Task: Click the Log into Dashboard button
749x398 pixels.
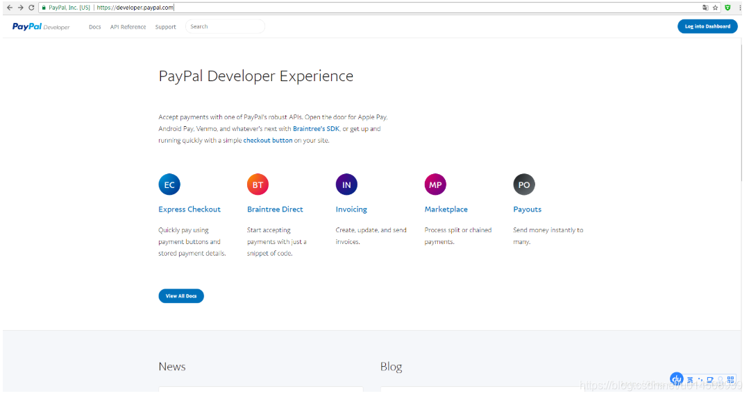Action: 707,27
